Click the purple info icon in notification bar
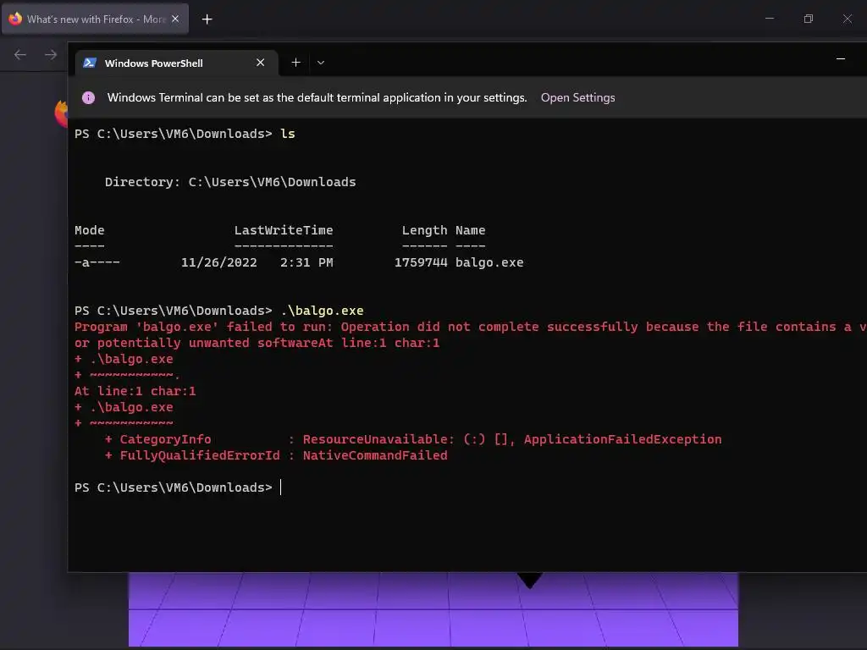The image size is (867, 650). tap(88, 97)
